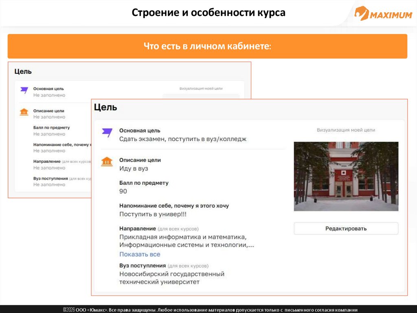Click the subject score value 90

[123, 191]
